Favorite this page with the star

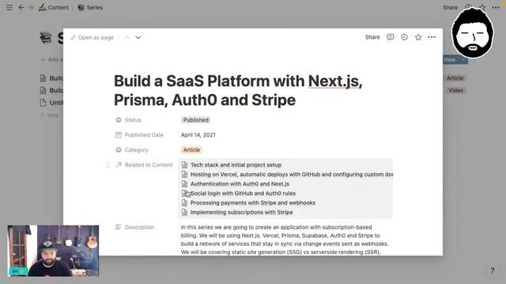(x=418, y=37)
